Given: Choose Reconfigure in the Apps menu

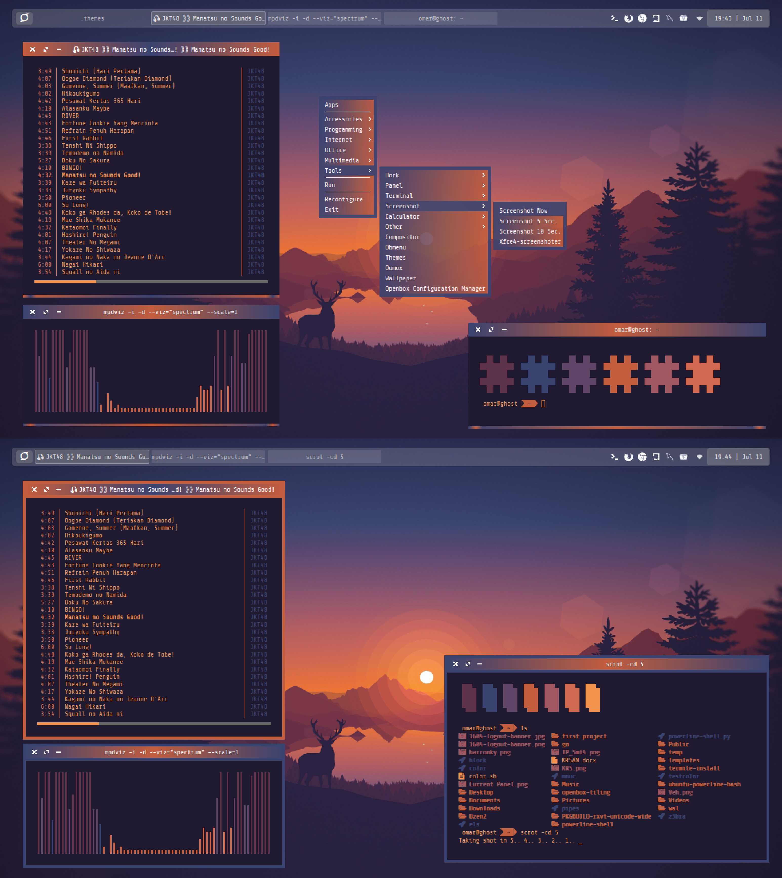Looking at the screenshot, I should 348,199.
